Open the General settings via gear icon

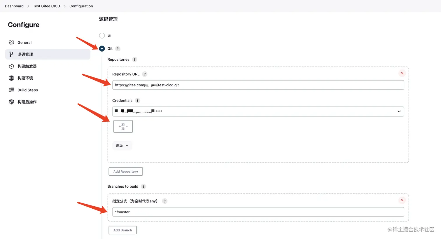click(x=12, y=42)
